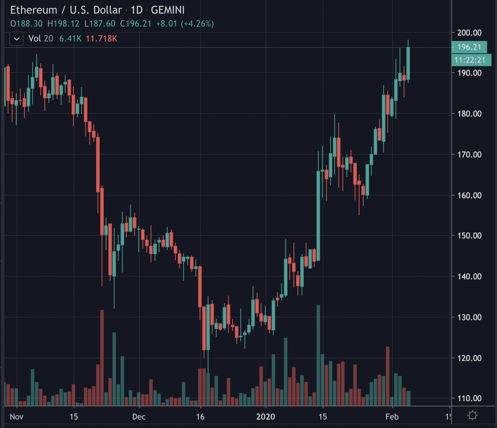Open chart settings gear icon
497x428 pixels.
(x=473, y=415)
